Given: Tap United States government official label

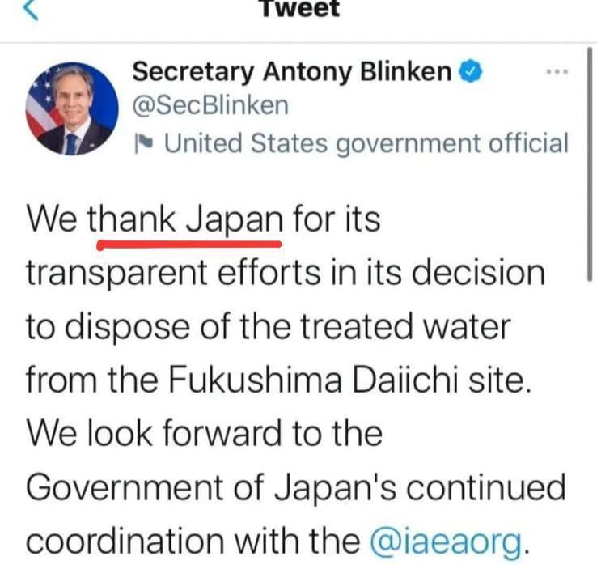Looking at the screenshot, I should tap(366, 143).
